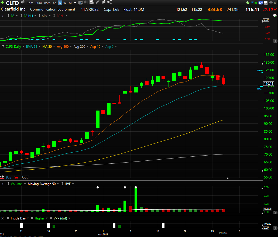Remove the Inside Day pane with its x
The height and width of the screenshot is (237, 278).
[x=2, y=218]
